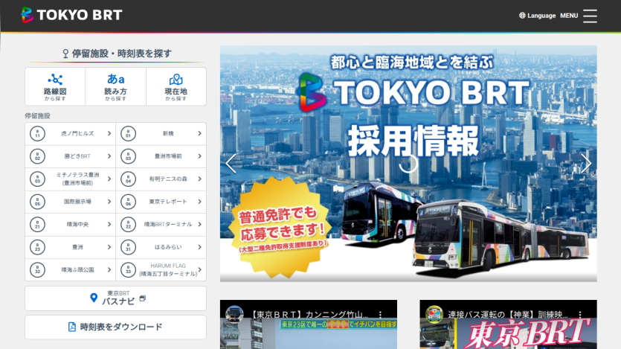Open the 【東京BRT】カンニング竹山 video title link
The height and width of the screenshot is (349, 621).
click(x=309, y=315)
